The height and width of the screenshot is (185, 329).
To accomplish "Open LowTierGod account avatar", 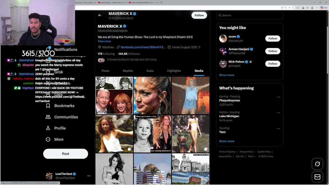I will coord(49,176).
